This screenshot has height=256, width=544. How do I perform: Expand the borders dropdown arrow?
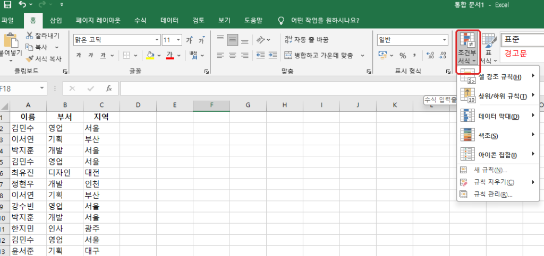tap(135, 55)
